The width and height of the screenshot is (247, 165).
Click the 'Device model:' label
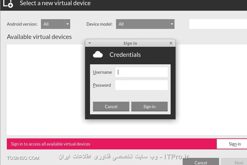click(99, 24)
